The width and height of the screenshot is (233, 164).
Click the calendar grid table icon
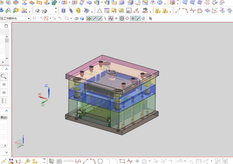[x=107, y=11]
